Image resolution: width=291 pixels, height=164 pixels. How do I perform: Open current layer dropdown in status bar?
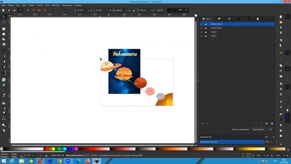(57, 155)
